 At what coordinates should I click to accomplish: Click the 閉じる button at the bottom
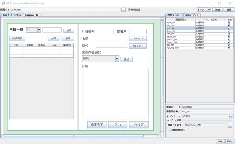[230, 141]
